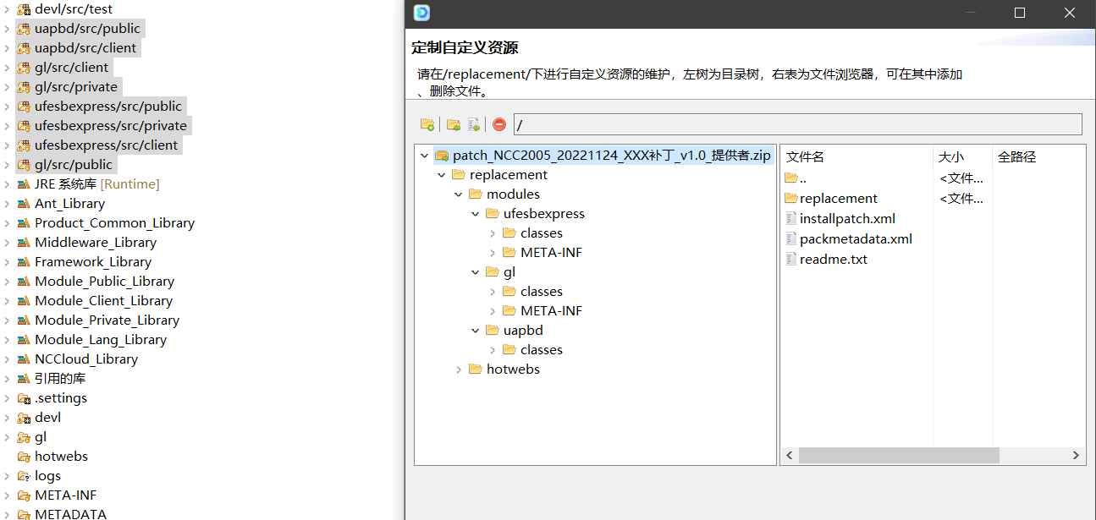Click the scrollbar right arrow in file list
This screenshot has width=1096, height=520.
coord(1076,456)
